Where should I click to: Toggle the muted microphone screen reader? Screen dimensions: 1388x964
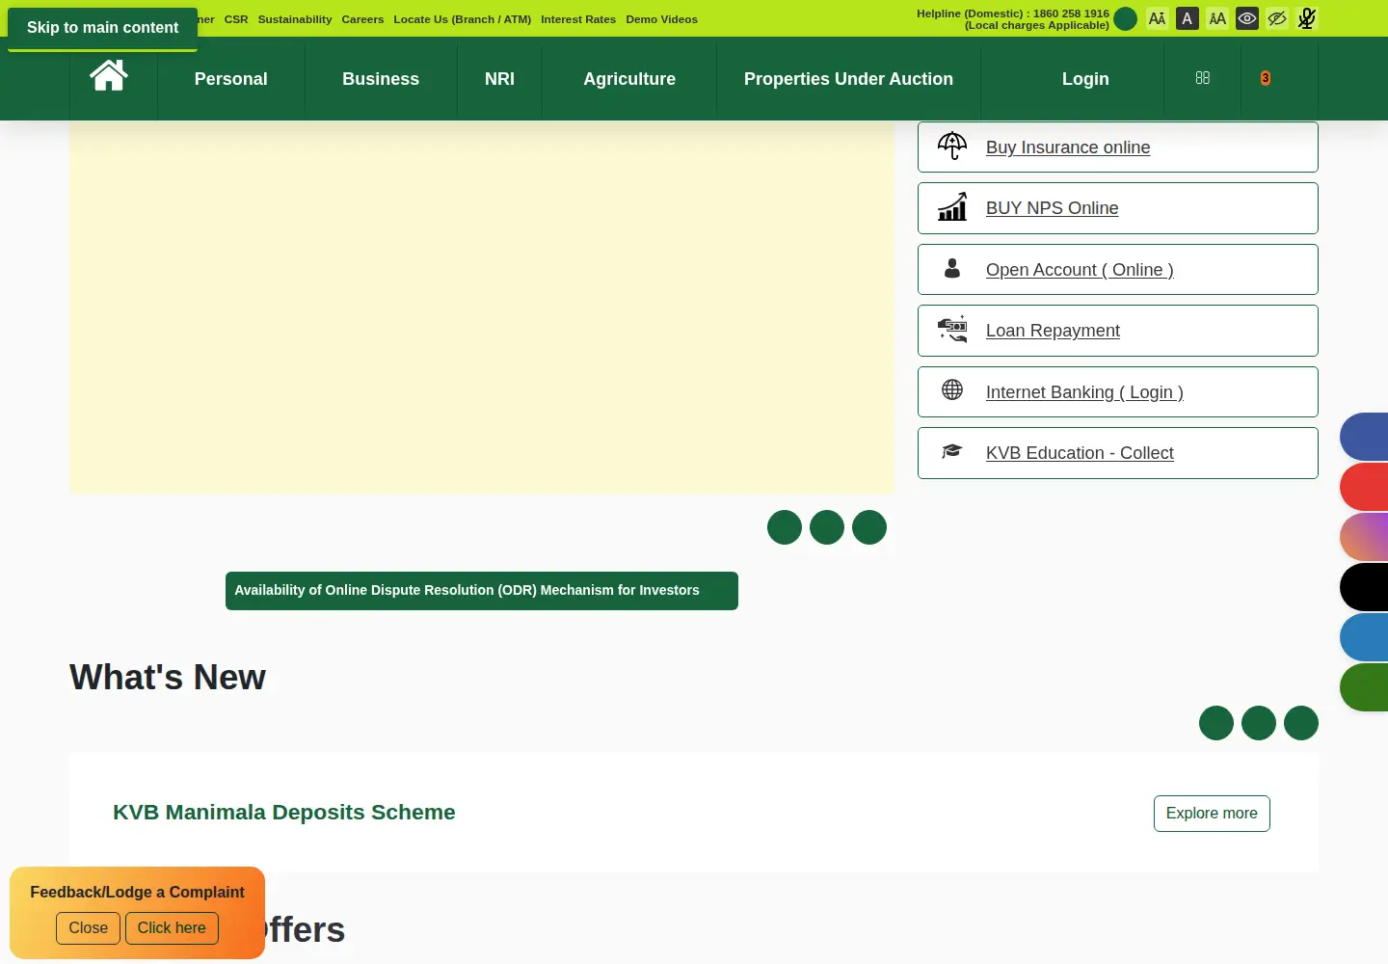pyautogui.click(x=1307, y=18)
